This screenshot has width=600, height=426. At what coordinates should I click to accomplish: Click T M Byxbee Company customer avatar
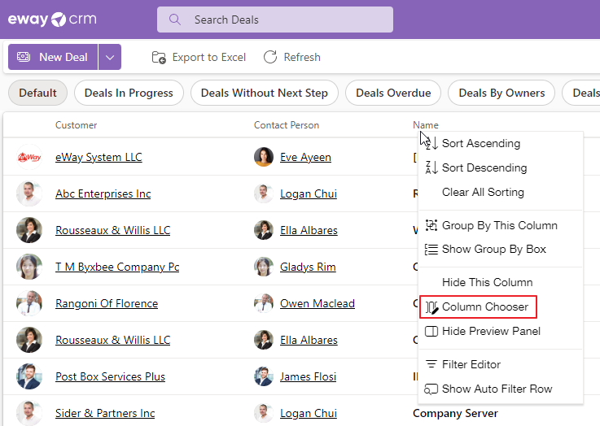point(29,267)
